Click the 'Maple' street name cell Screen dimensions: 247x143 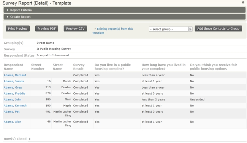click(67, 105)
